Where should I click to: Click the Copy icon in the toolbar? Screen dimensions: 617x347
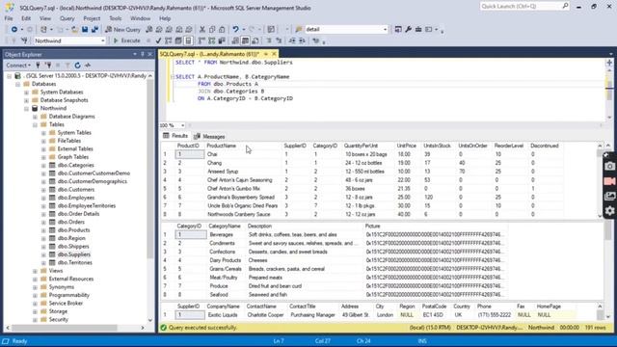point(212,30)
